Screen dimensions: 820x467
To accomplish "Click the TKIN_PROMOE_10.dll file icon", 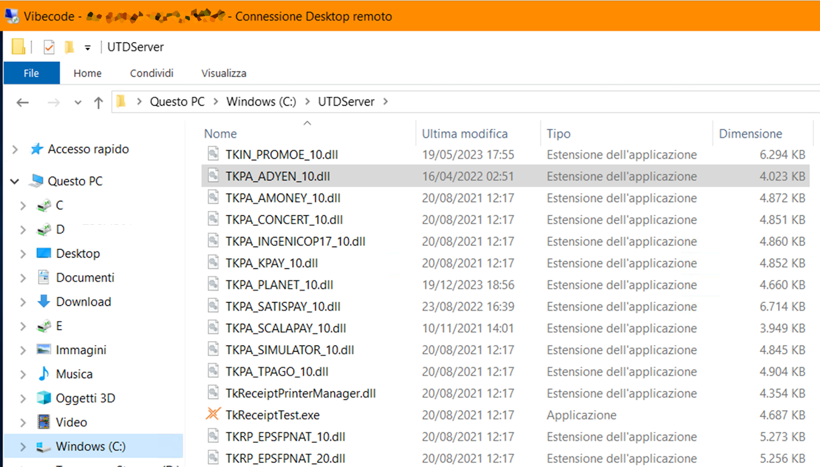I will [x=213, y=154].
